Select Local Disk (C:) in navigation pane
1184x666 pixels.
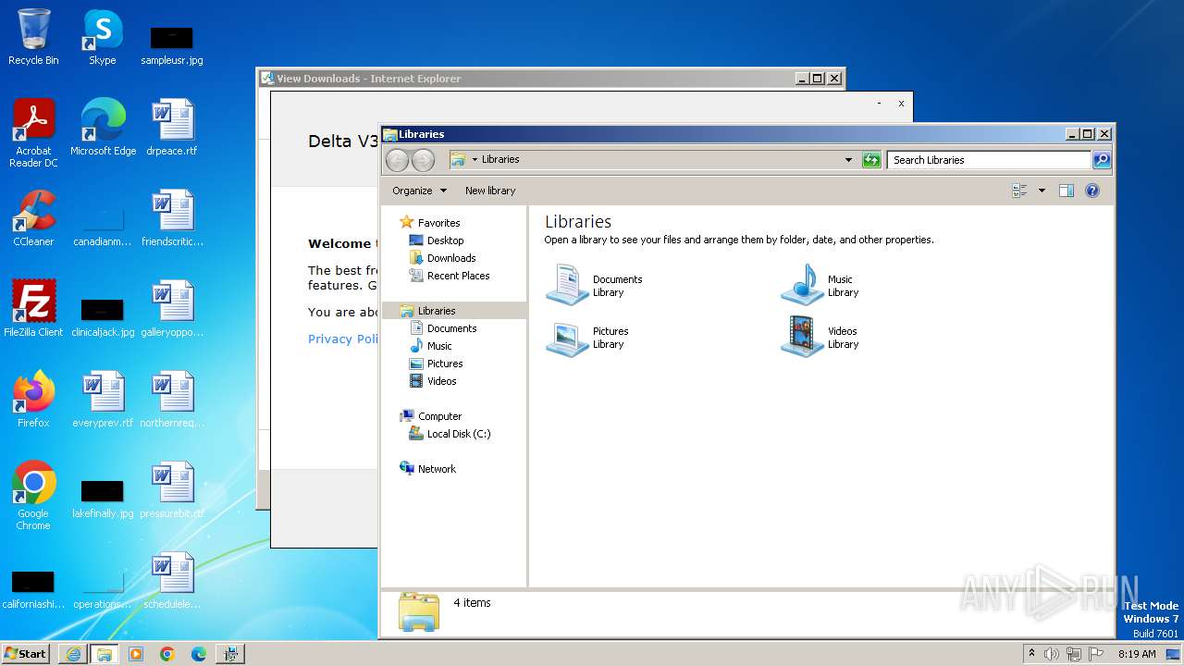pyautogui.click(x=459, y=434)
